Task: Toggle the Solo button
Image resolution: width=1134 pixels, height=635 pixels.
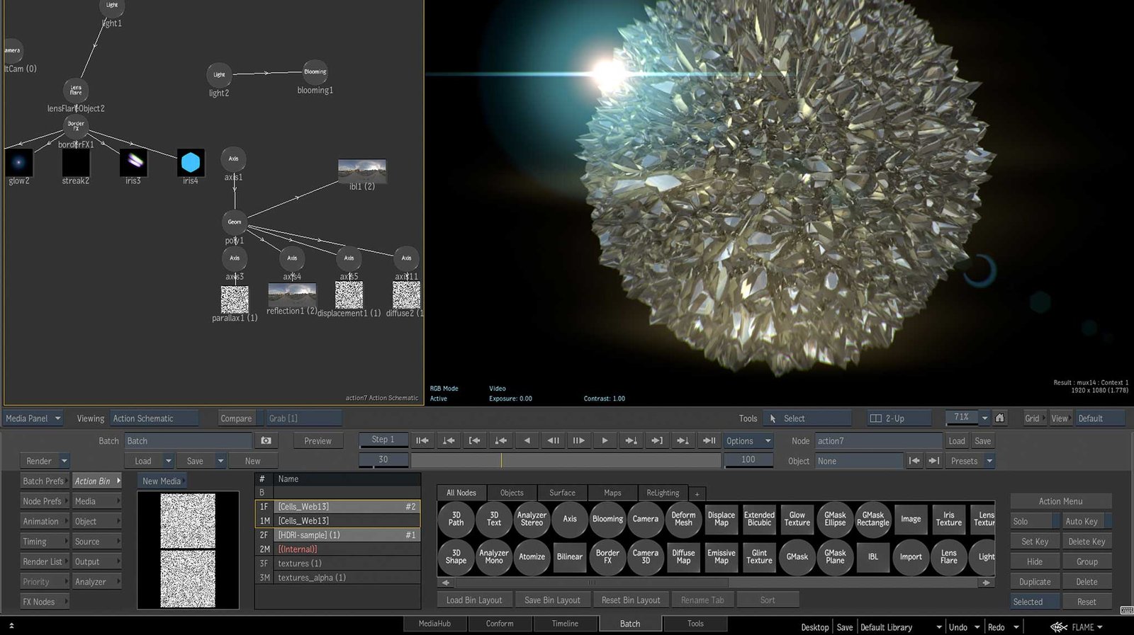Action: pos(1033,522)
